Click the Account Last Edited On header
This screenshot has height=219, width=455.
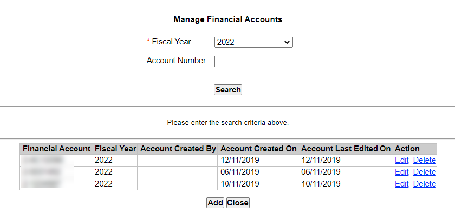pyautogui.click(x=346, y=149)
